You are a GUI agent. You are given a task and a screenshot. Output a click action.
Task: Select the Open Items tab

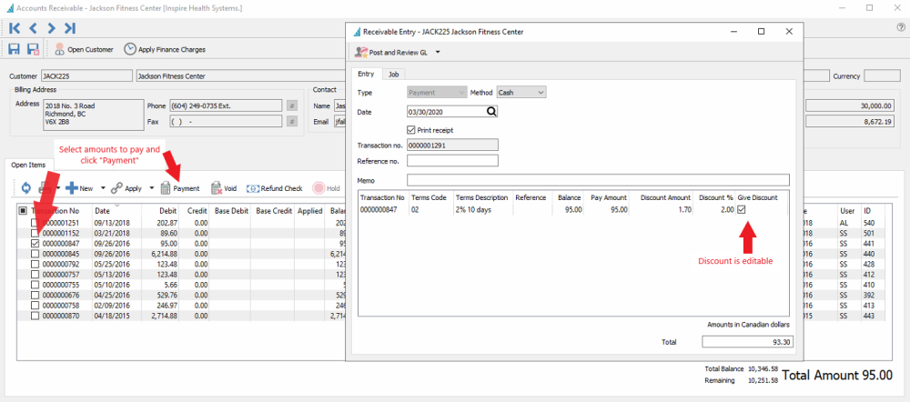coord(28,165)
